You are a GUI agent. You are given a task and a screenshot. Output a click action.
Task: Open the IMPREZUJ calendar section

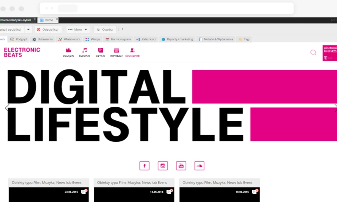[116, 52]
